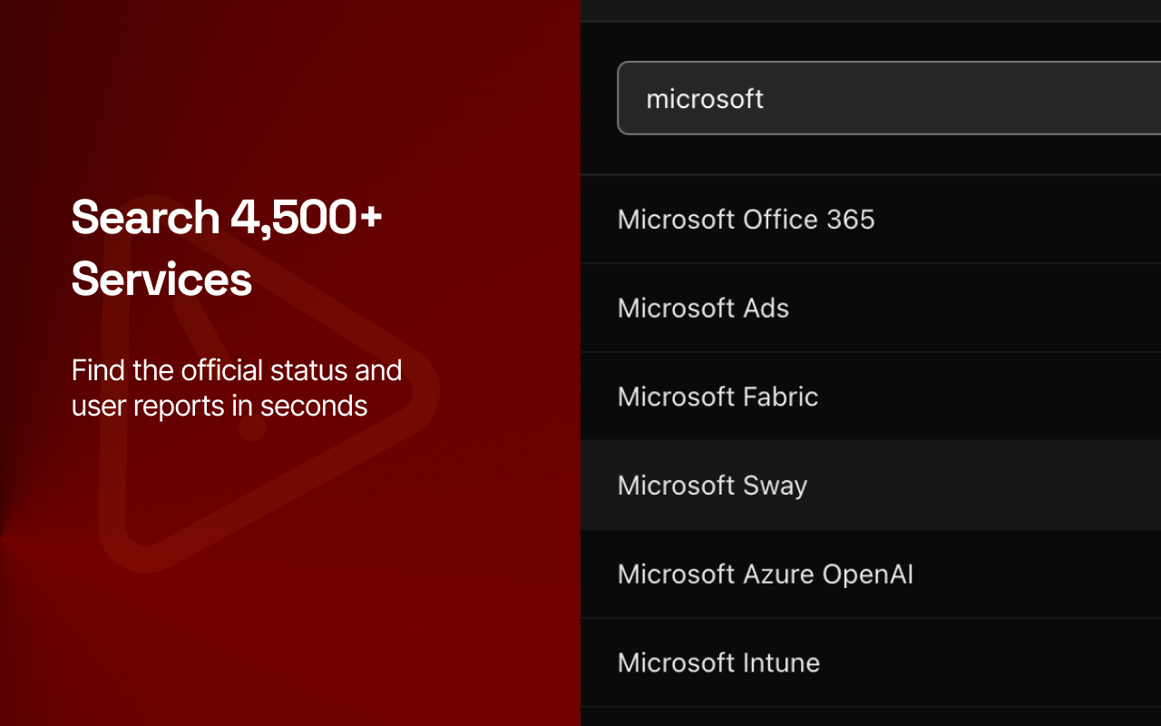
Task: Select Microsoft Office 365 from results
Action: click(x=871, y=220)
